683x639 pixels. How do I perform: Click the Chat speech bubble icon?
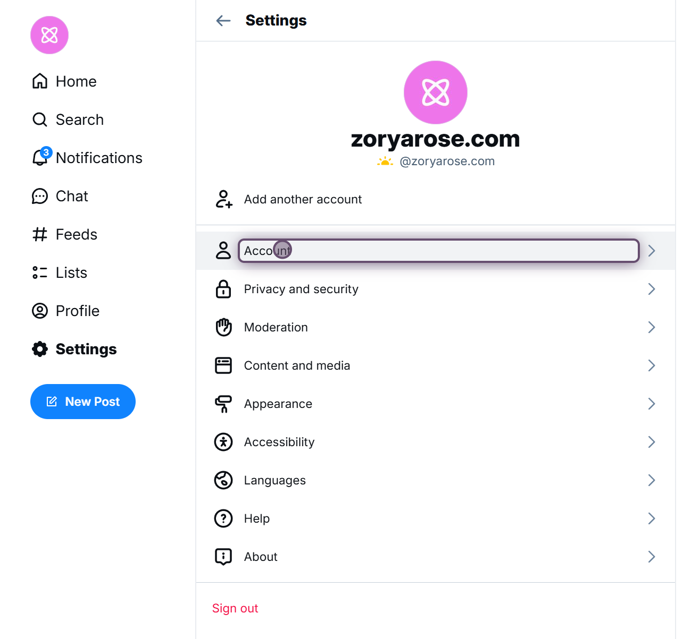tap(40, 196)
